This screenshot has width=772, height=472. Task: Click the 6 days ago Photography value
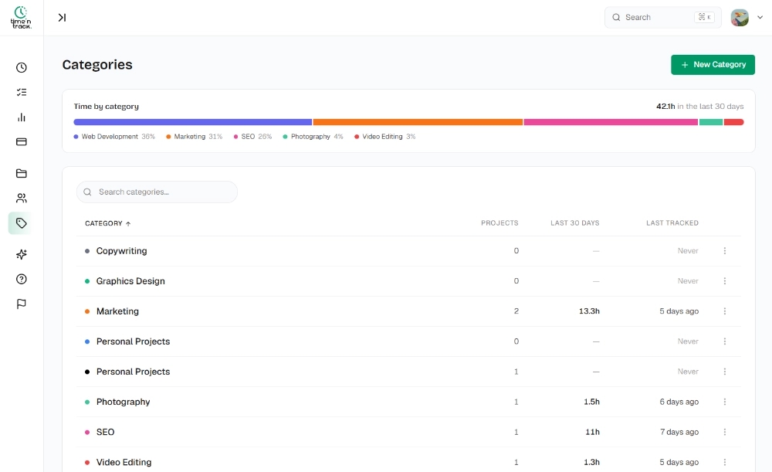click(679, 402)
